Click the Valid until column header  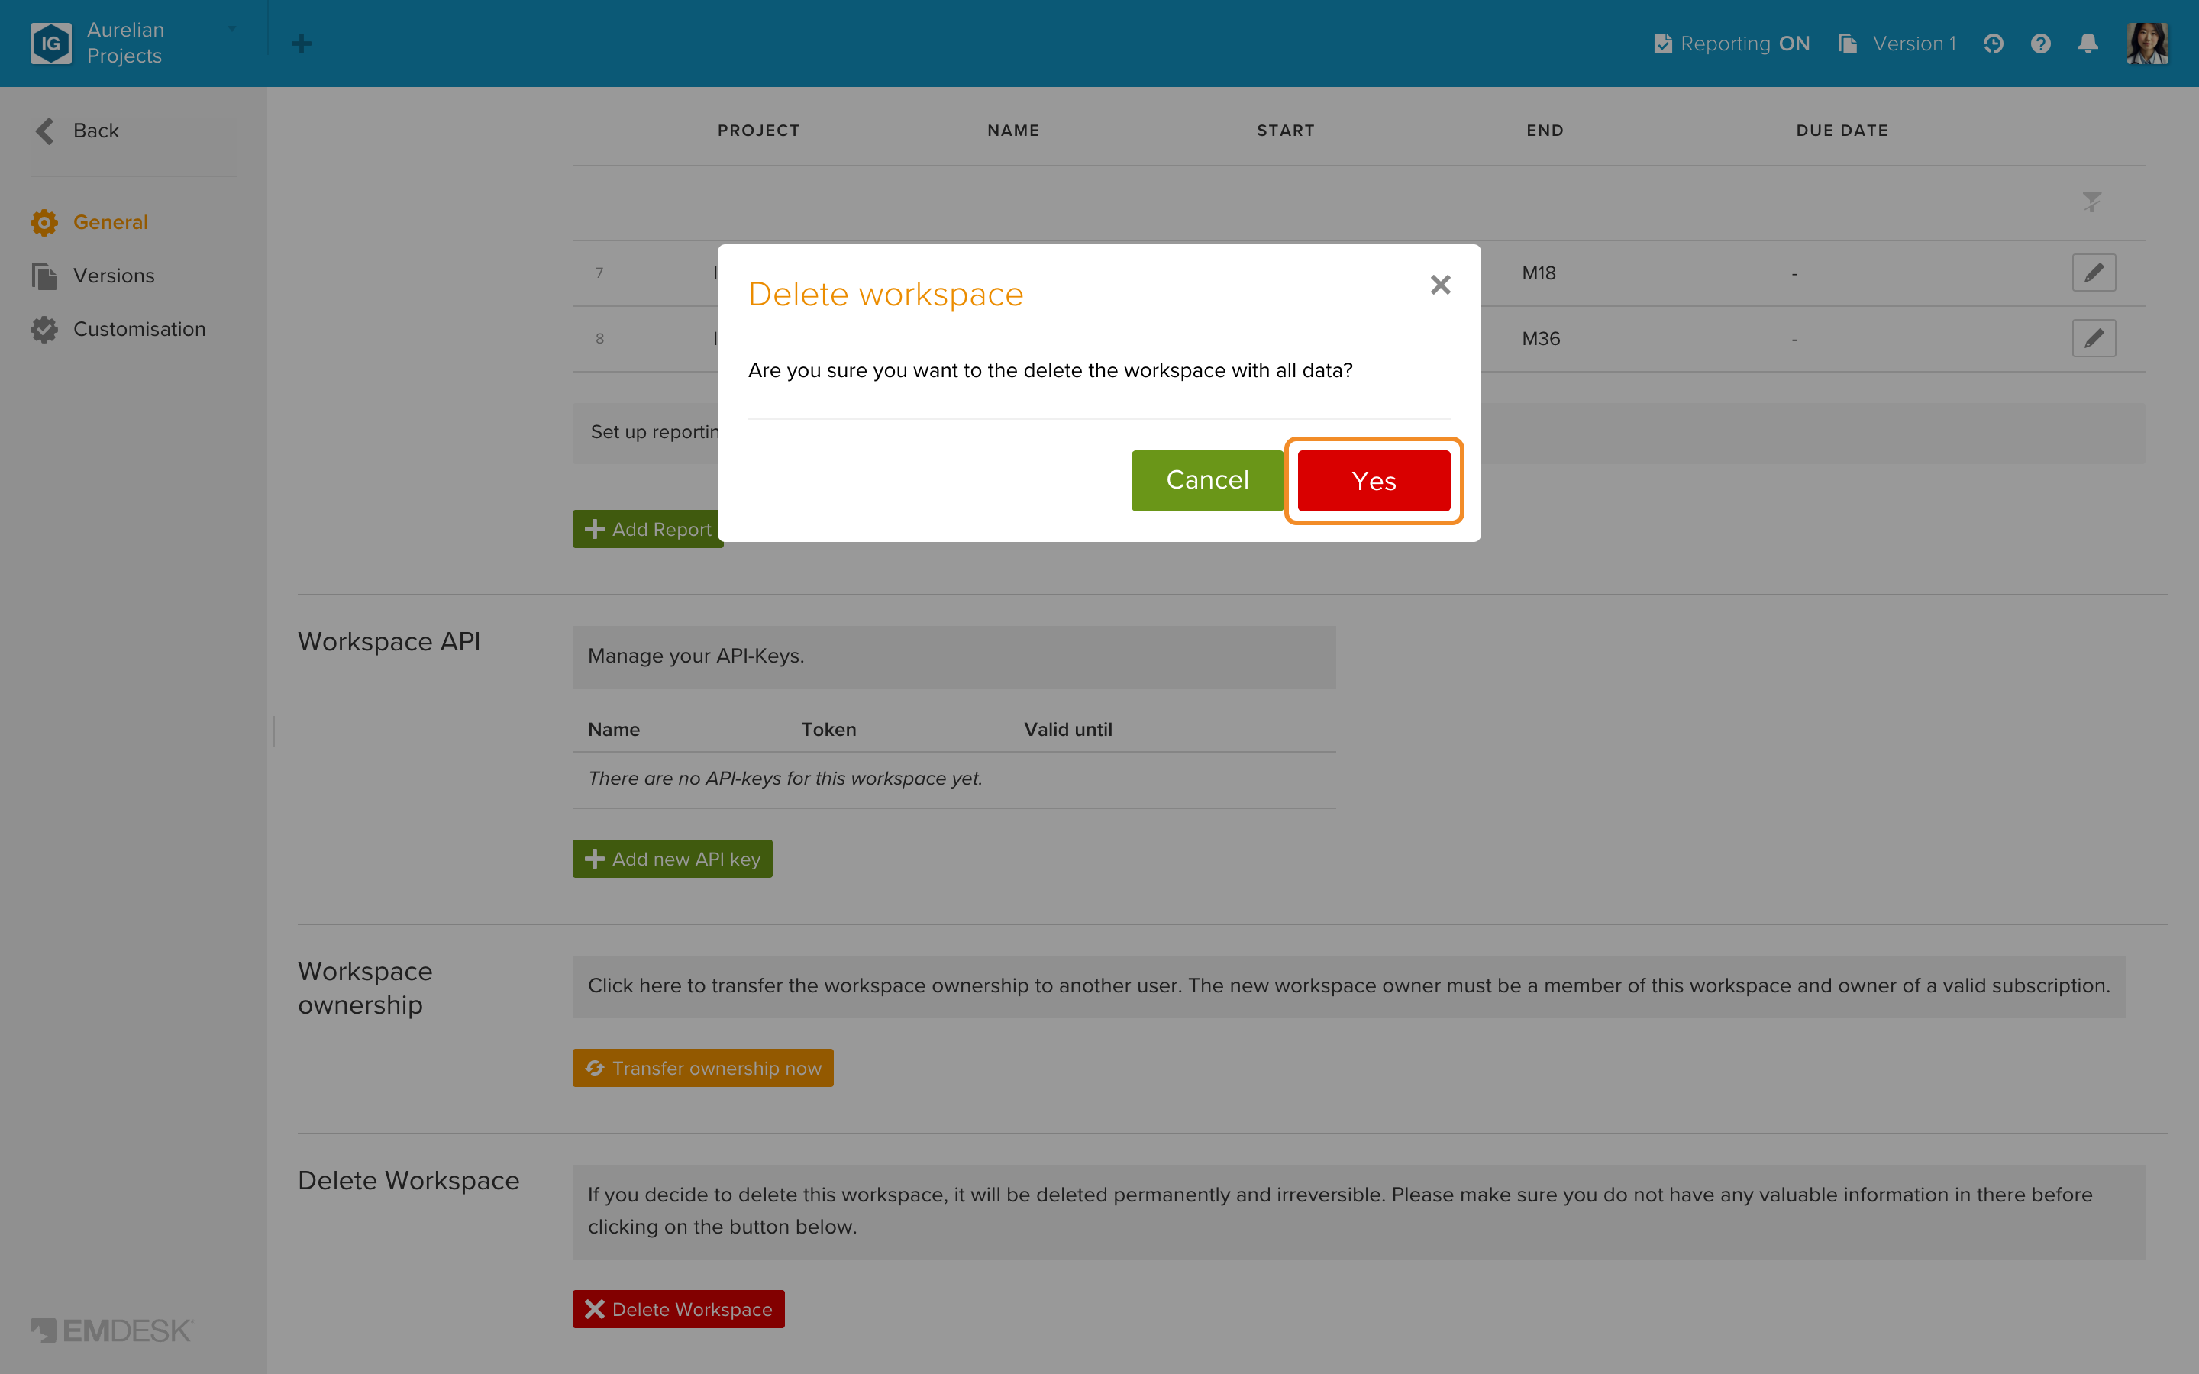tap(1067, 729)
